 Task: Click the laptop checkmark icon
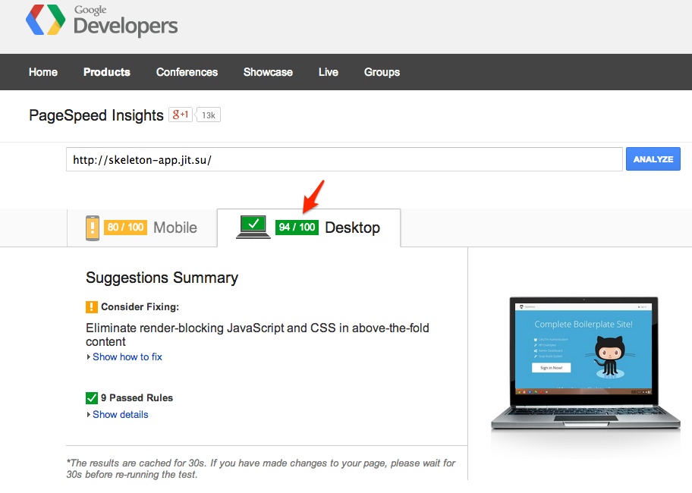tap(253, 227)
